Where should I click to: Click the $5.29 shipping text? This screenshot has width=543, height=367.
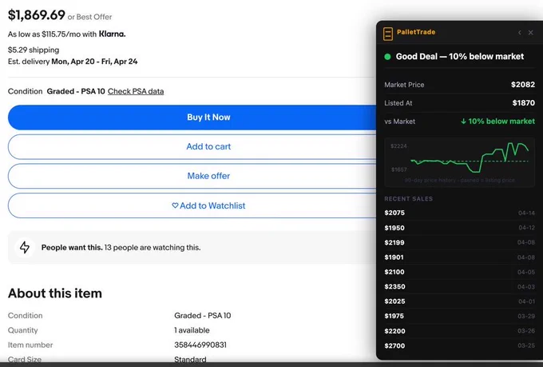[x=34, y=50]
